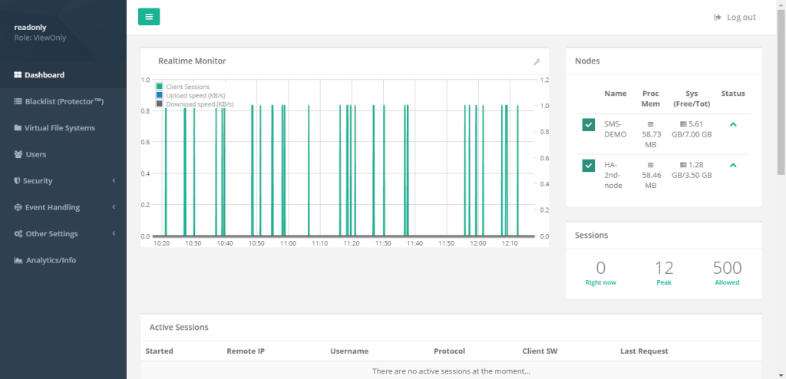Viewport: 786px width, 379px height.
Task: Click the Blacklist (Protector) list icon
Action: (18, 101)
